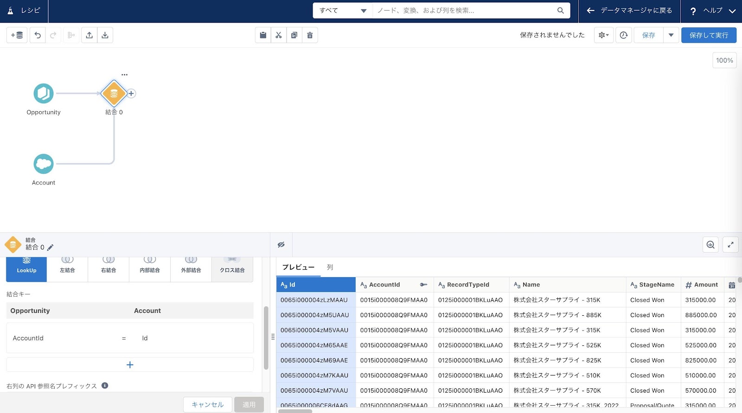The height and width of the screenshot is (413, 742).
Task: Open the version history clock icon
Action: tap(624, 35)
